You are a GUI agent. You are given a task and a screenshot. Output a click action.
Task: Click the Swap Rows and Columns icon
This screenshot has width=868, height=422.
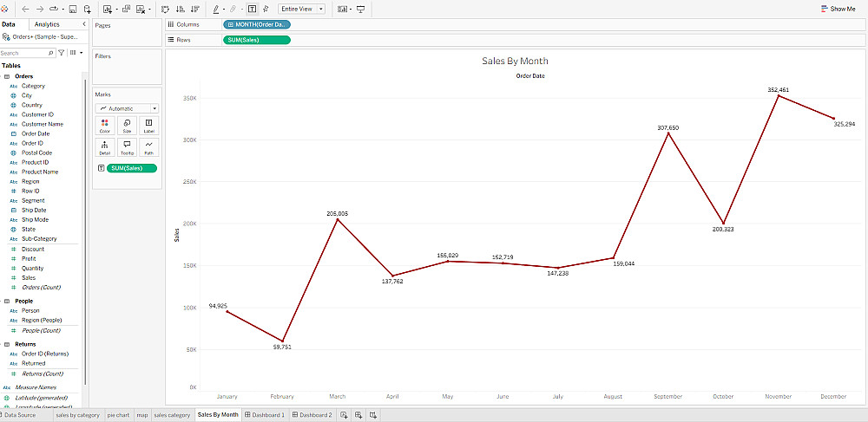(165, 9)
